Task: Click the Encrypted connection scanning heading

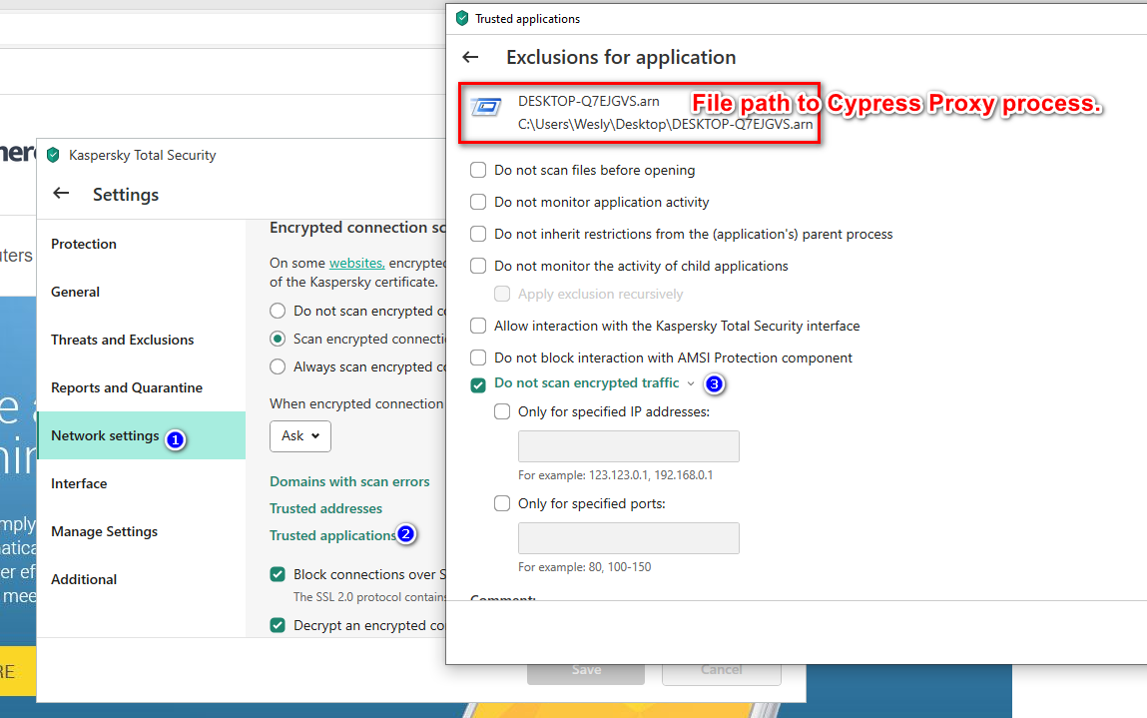Action: [357, 228]
